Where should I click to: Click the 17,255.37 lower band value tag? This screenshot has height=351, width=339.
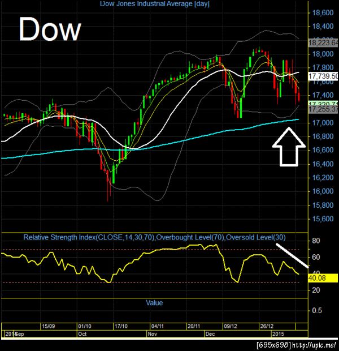click(323, 109)
